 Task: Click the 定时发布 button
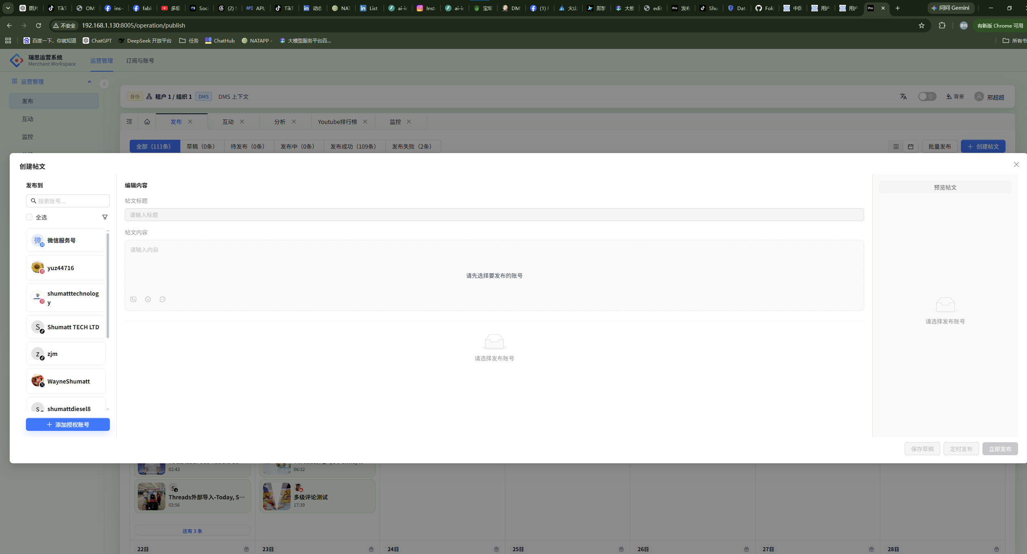961,449
